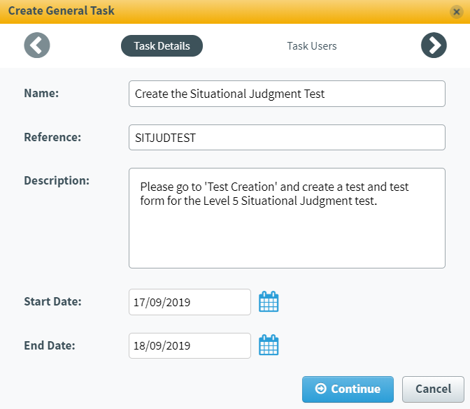The width and height of the screenshot is (470, 409).
Task: Close the Create General Task dialog
Action: tap(457, 12)
